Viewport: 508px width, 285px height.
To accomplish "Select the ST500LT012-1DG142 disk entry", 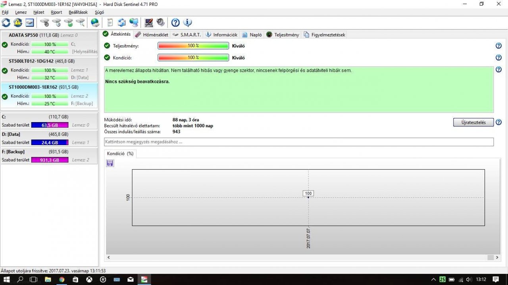I will 49,69.
